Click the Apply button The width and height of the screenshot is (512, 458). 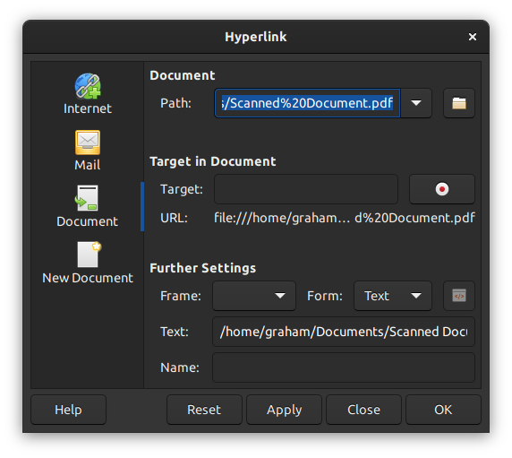pyautogui.click(x=284, y=410)
